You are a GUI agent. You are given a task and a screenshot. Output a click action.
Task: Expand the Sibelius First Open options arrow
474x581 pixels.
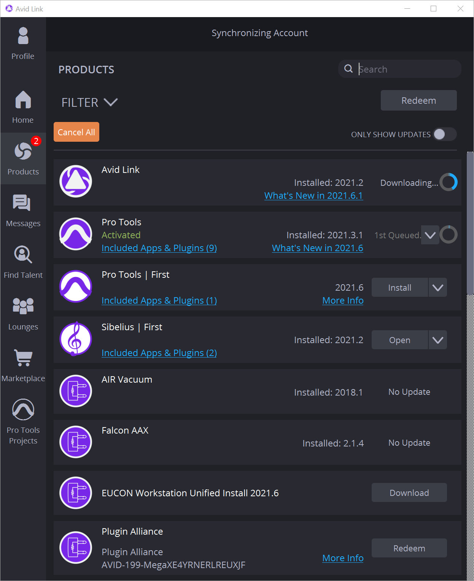[x=437, y=340]
